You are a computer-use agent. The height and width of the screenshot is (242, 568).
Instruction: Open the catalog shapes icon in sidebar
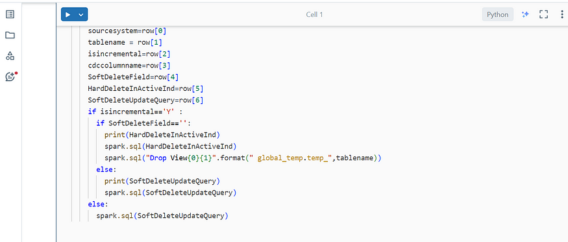(10, 56)
